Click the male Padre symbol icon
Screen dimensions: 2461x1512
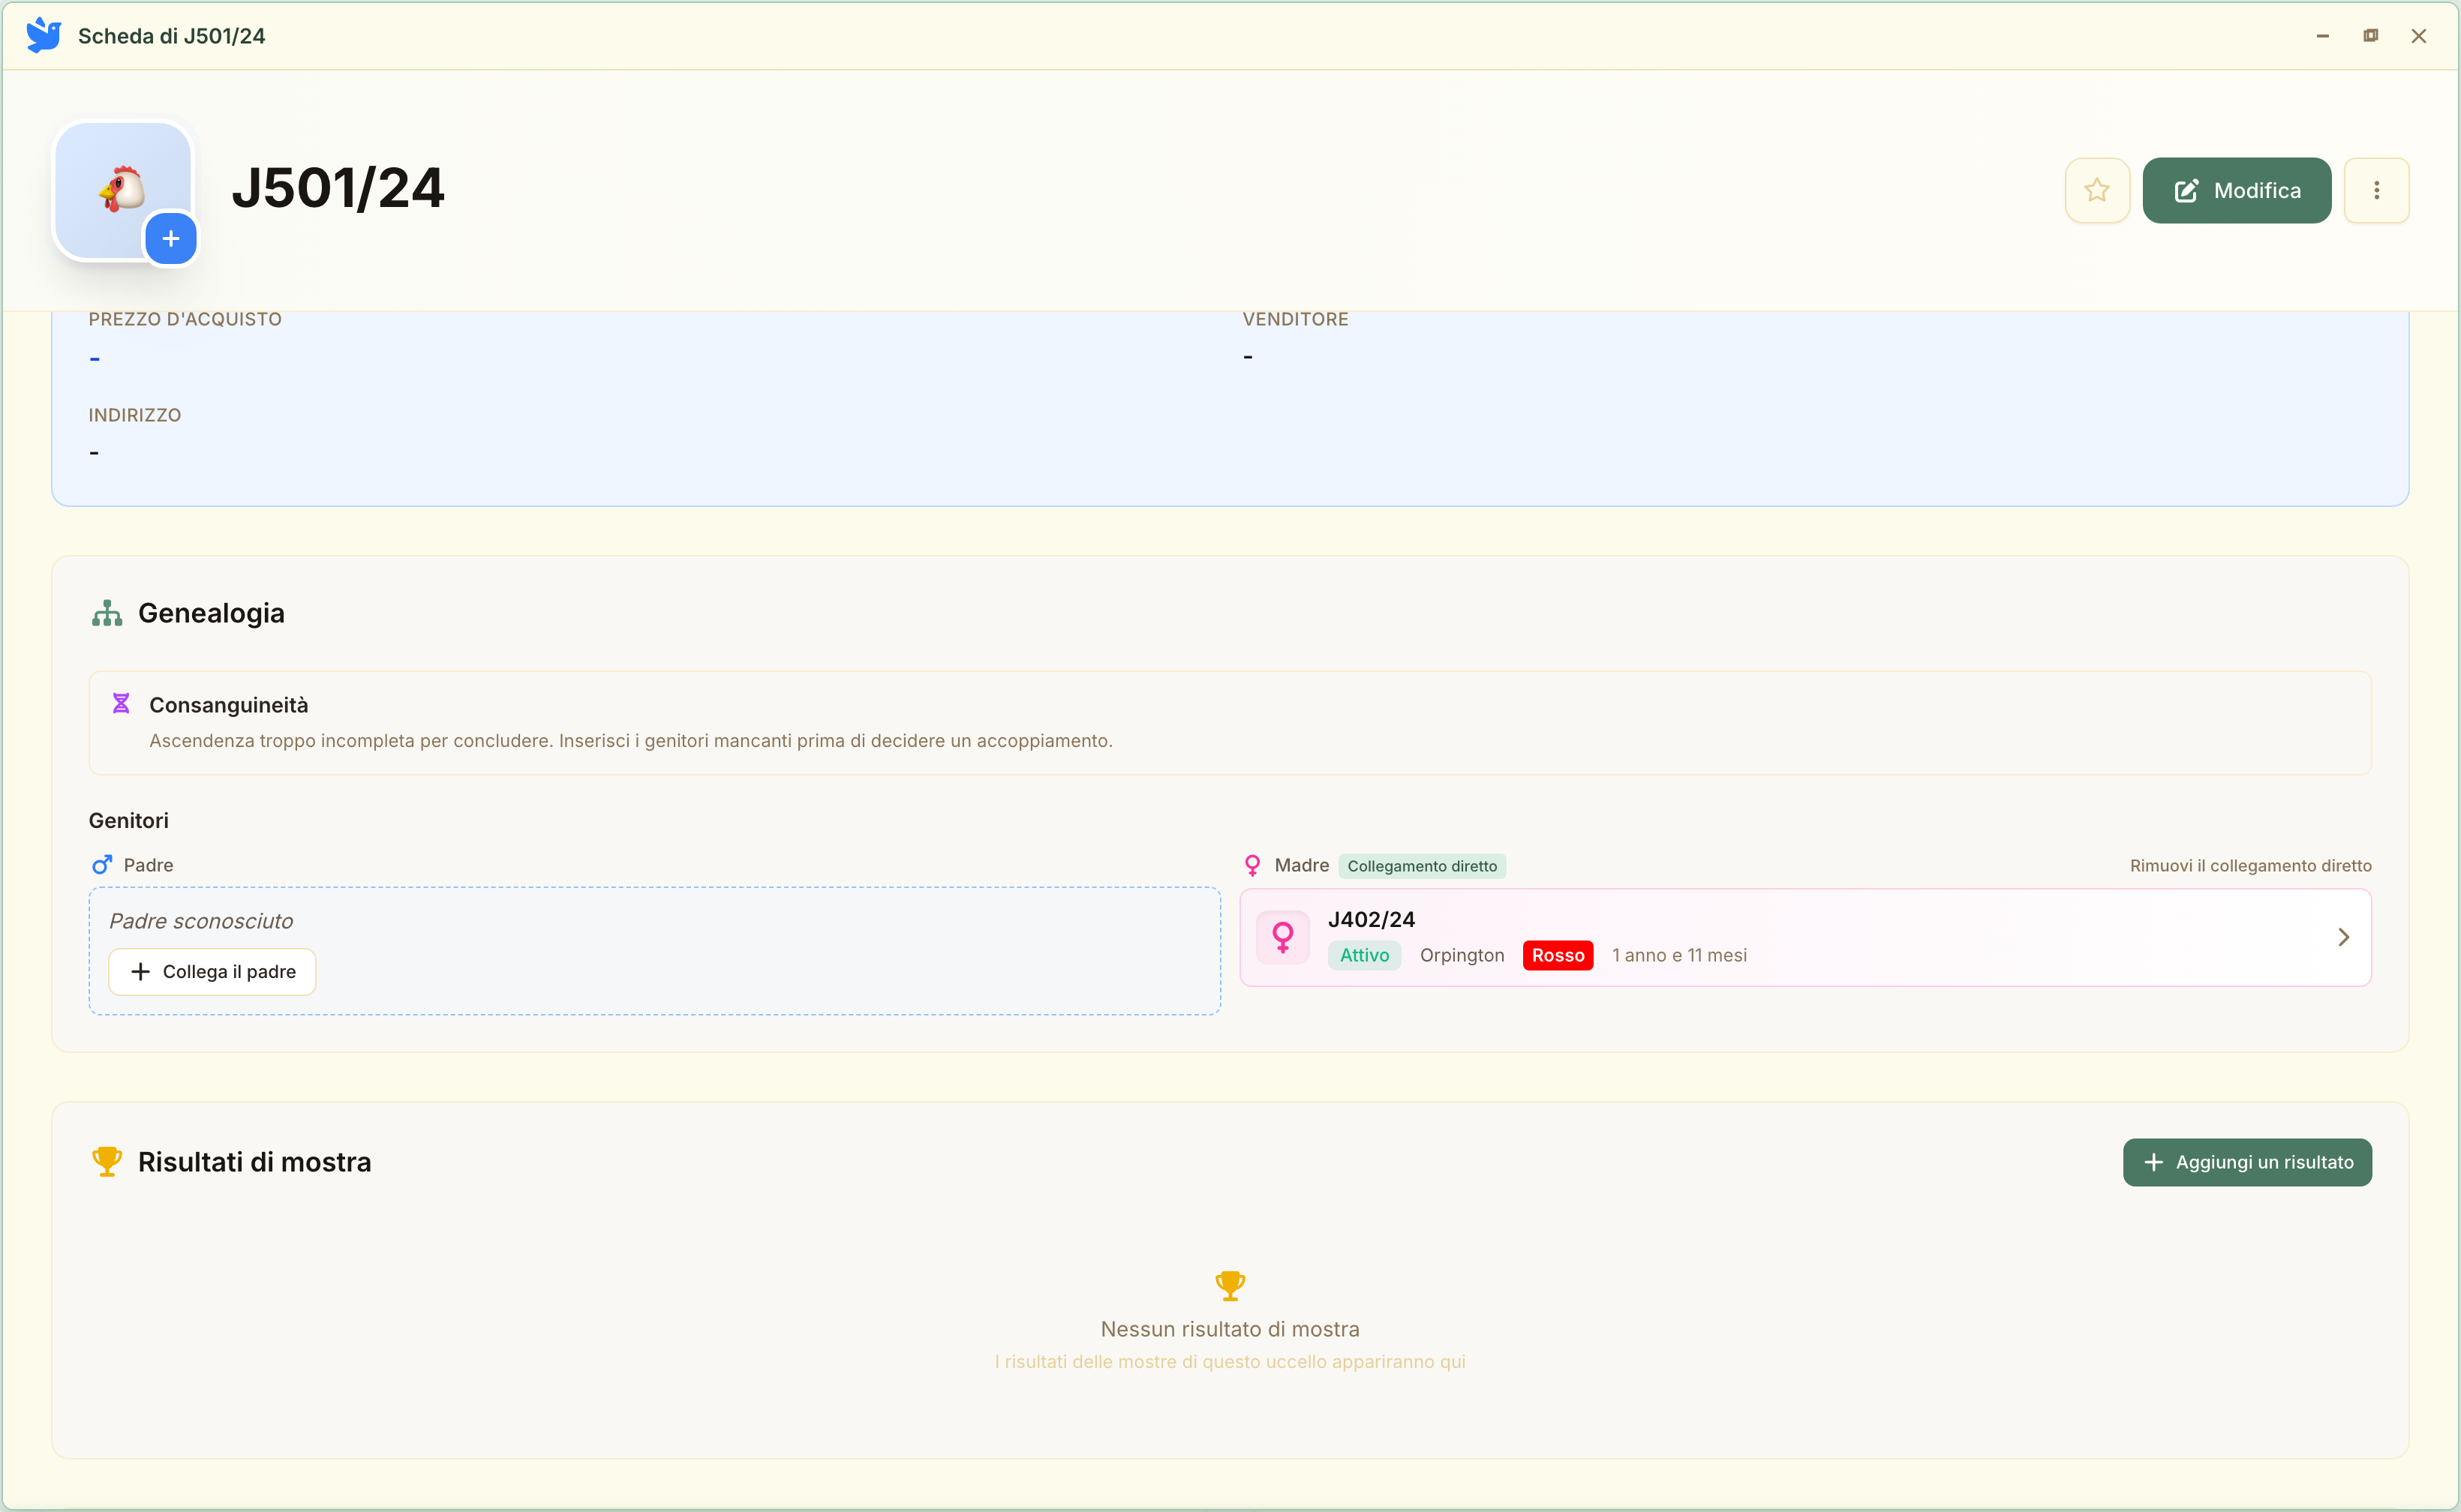(102, 865)
